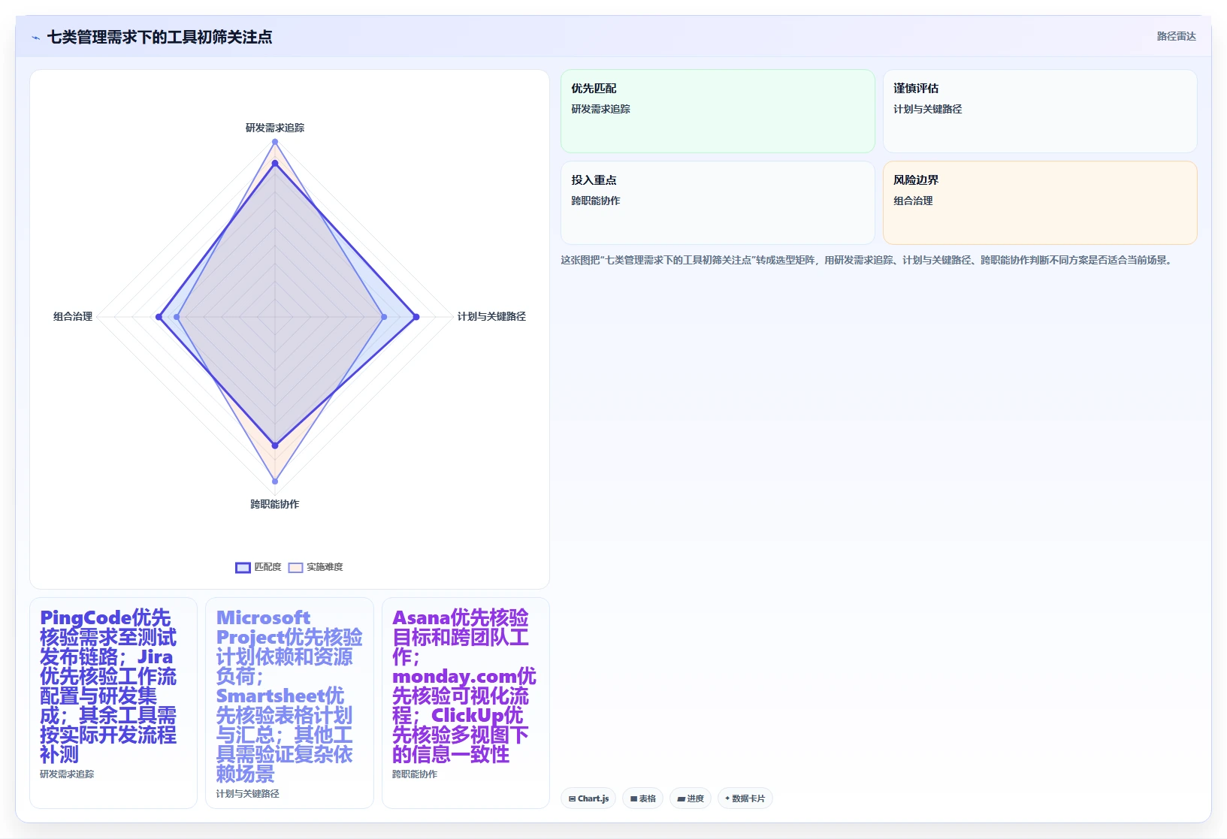Click 实施难度 data point on 研发需求追踪 axis
The height and width of the screenshot is (839, 1227).
coord(275,142)
